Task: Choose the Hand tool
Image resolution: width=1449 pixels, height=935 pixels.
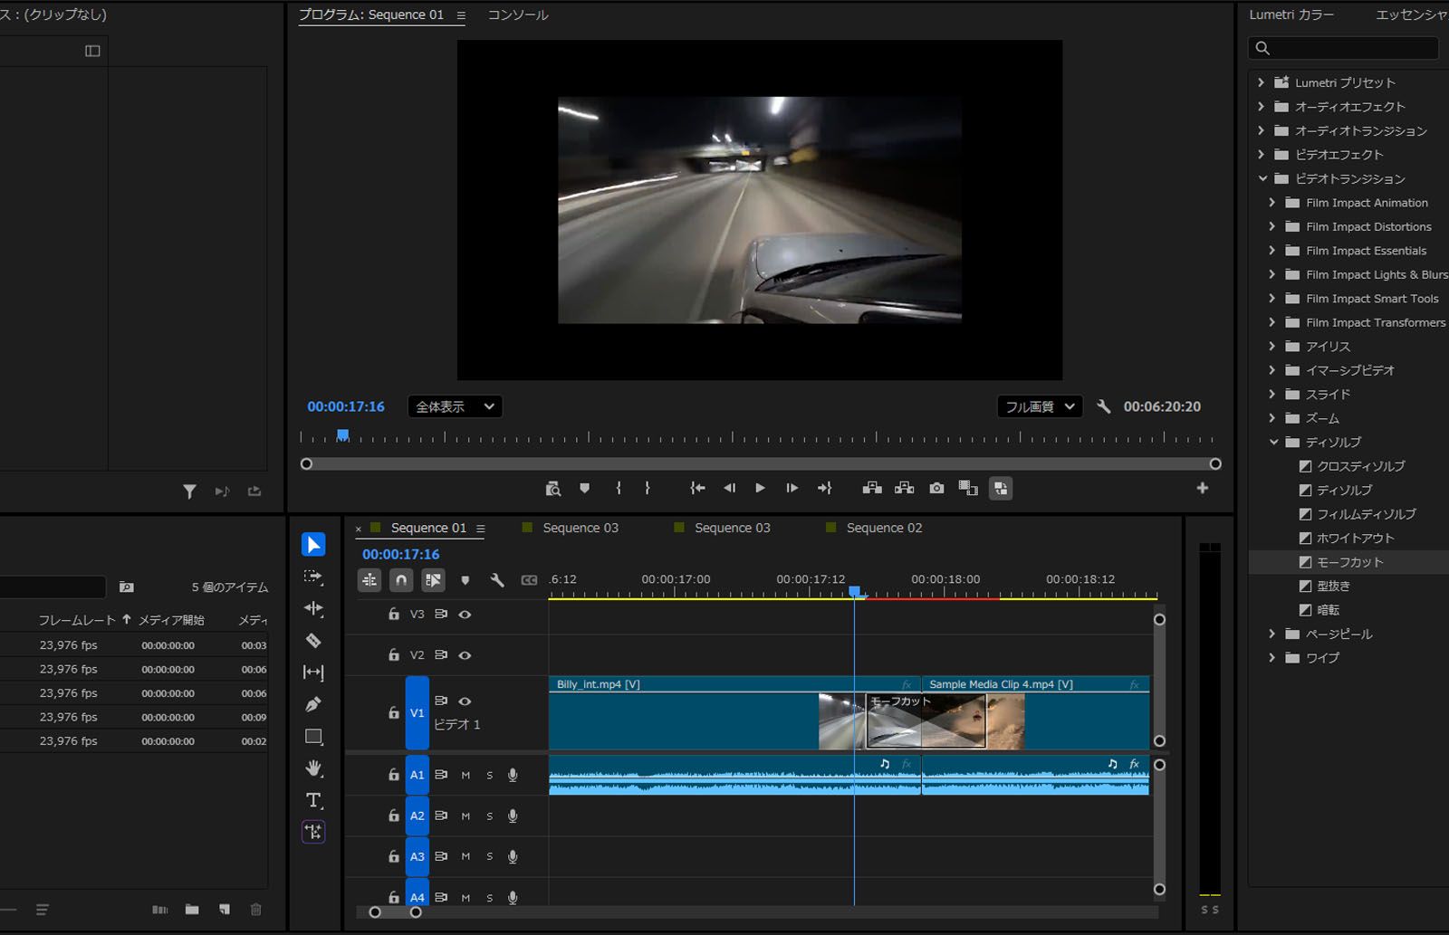Action: pos(313,768)
